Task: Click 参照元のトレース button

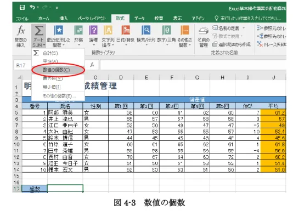Action: (x=271, y=28)
